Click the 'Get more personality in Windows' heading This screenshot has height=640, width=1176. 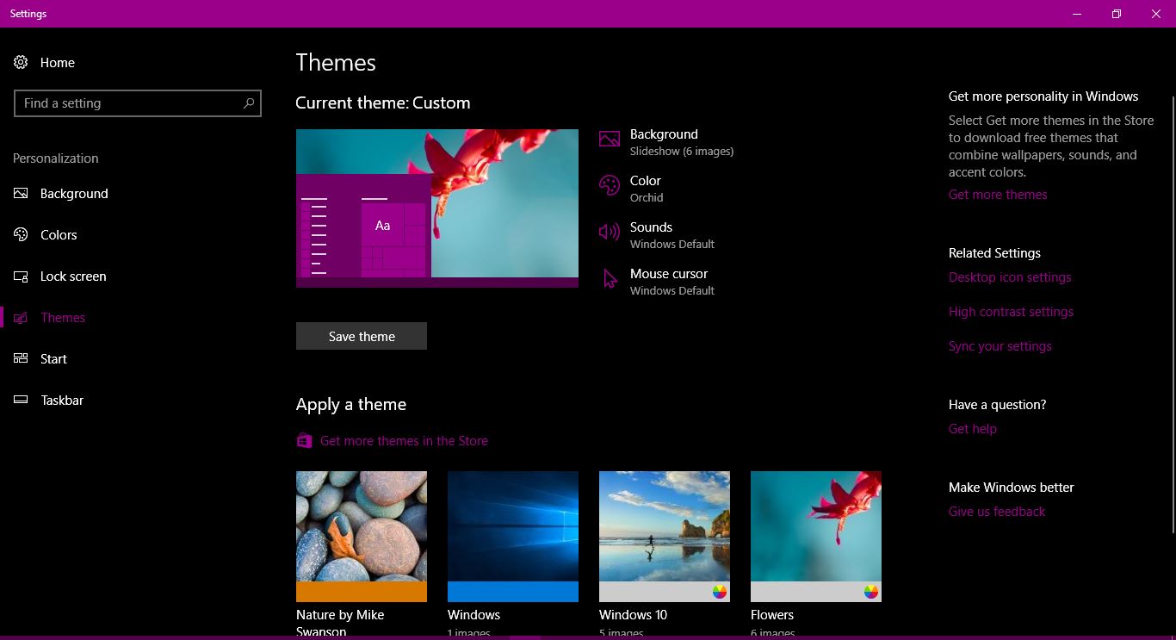point(1043,96)
